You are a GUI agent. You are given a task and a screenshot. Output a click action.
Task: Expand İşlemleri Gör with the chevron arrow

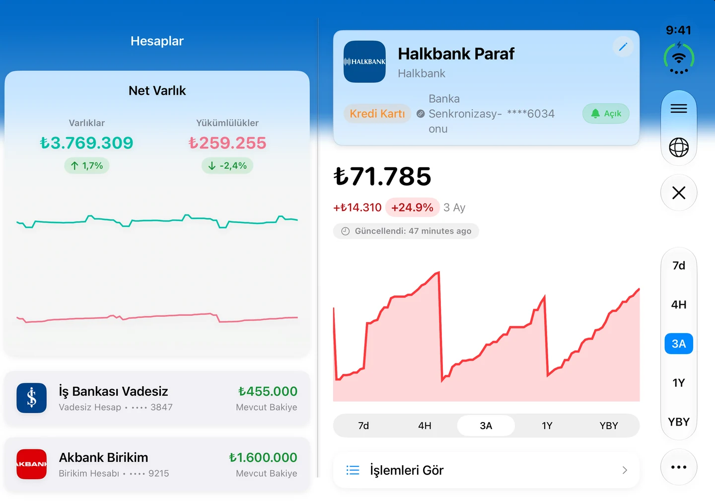625,470
